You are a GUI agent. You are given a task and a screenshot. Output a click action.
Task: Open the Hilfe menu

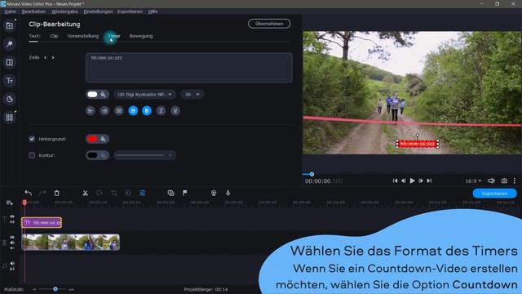pos(153,11)
